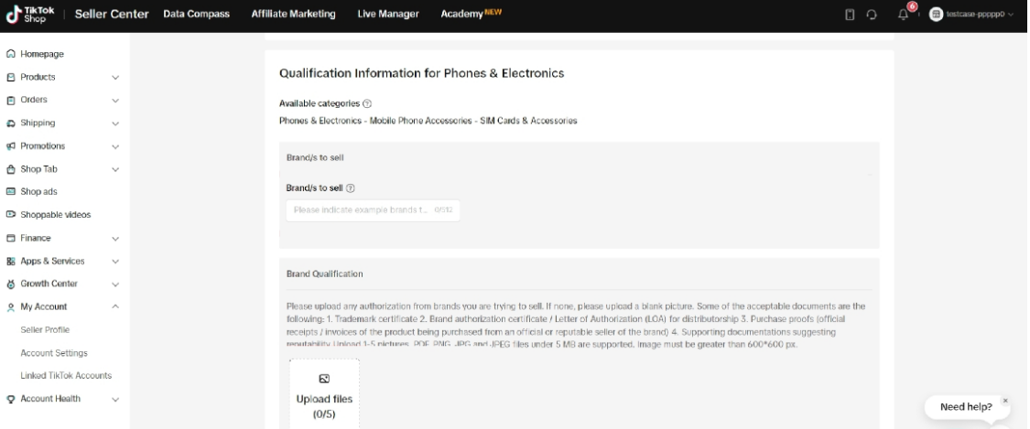
Task: Click the Homepage house icon
Action: click(10, 54)
